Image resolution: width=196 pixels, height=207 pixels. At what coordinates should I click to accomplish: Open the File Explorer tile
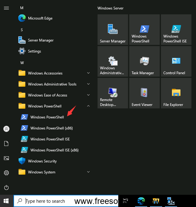(176, 93)
